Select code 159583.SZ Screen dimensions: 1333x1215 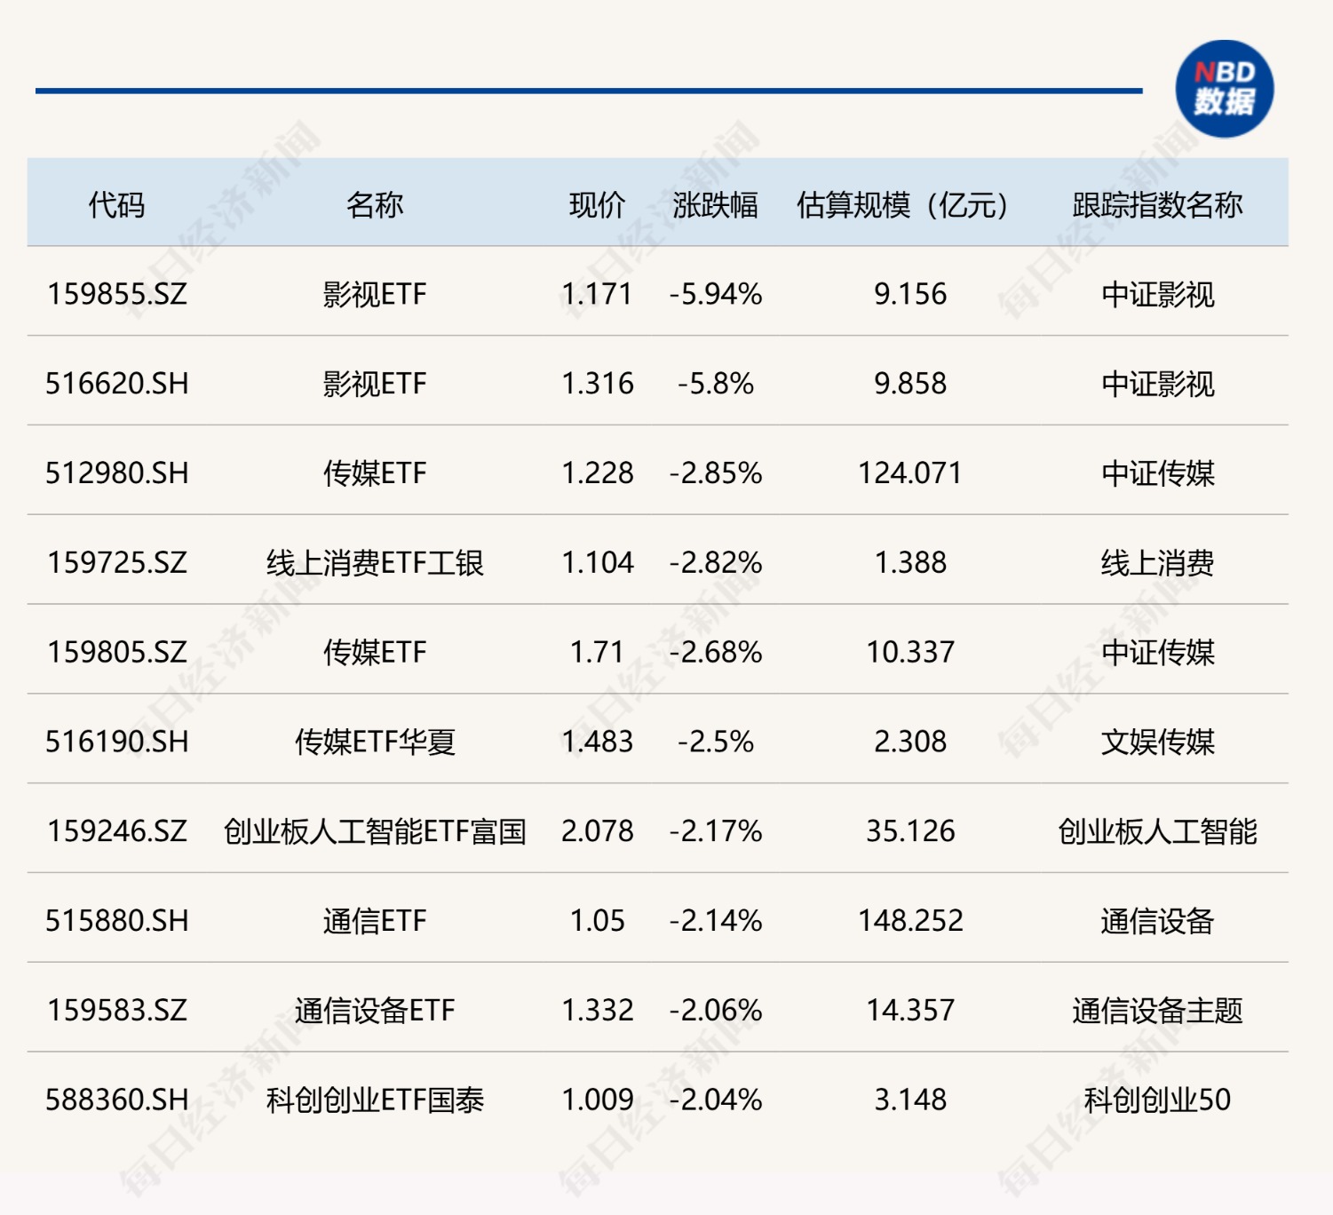[117, 1011]
